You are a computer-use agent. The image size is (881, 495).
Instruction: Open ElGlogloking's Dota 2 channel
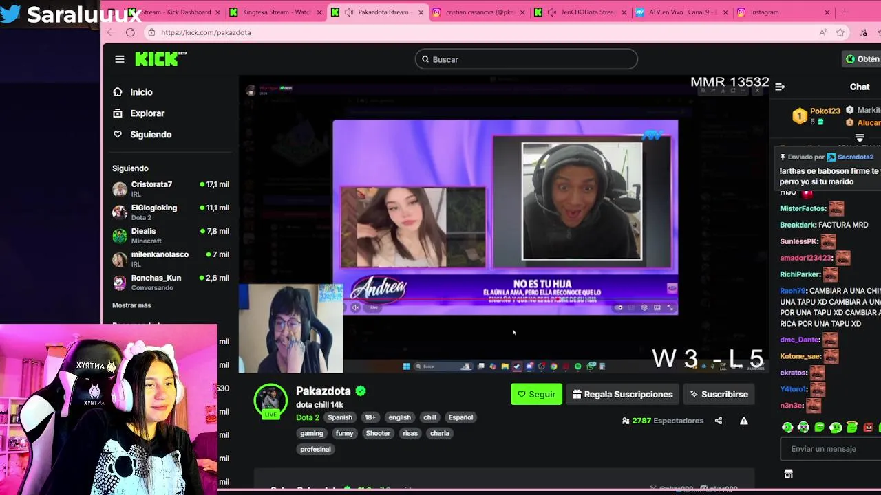pos(171,212)
